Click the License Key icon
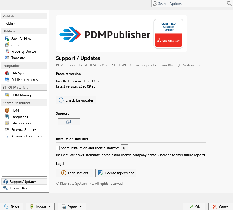Screen dimensions: 233x210 6,188
